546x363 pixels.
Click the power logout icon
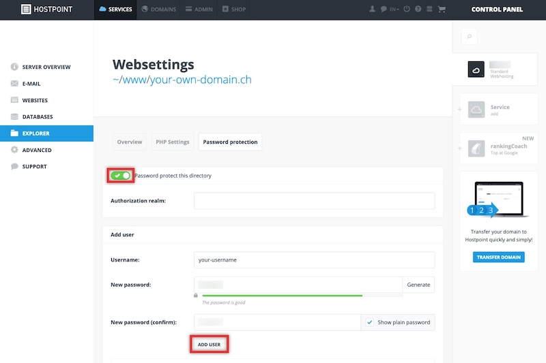(x=407, y=9)
